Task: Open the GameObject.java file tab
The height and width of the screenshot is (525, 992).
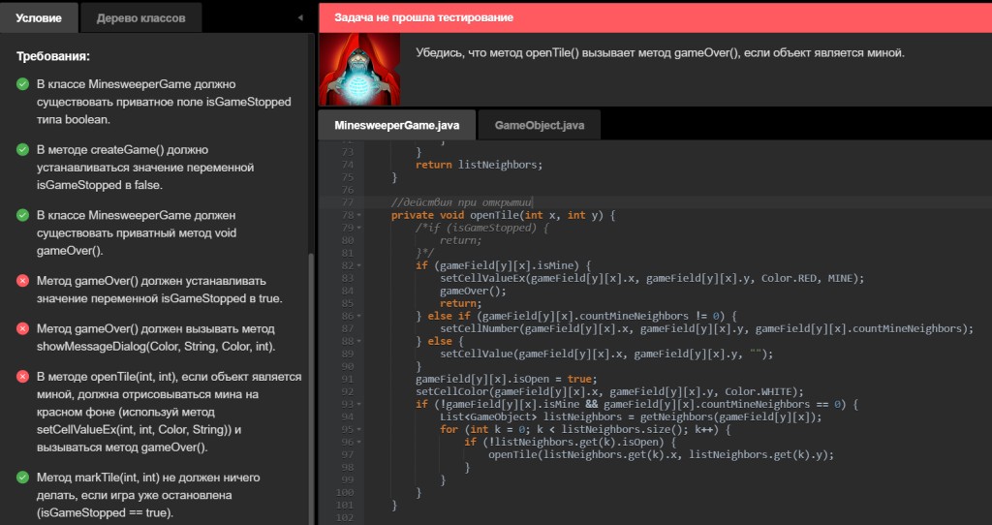Action: [539, 125]
